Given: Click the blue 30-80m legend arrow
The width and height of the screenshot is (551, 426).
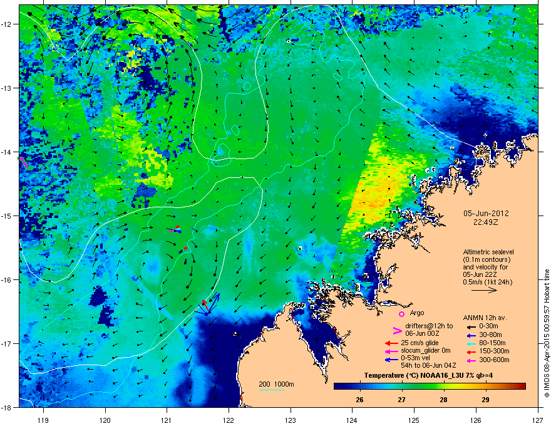Looking at the screenshot, I should (x=471, y=335).
